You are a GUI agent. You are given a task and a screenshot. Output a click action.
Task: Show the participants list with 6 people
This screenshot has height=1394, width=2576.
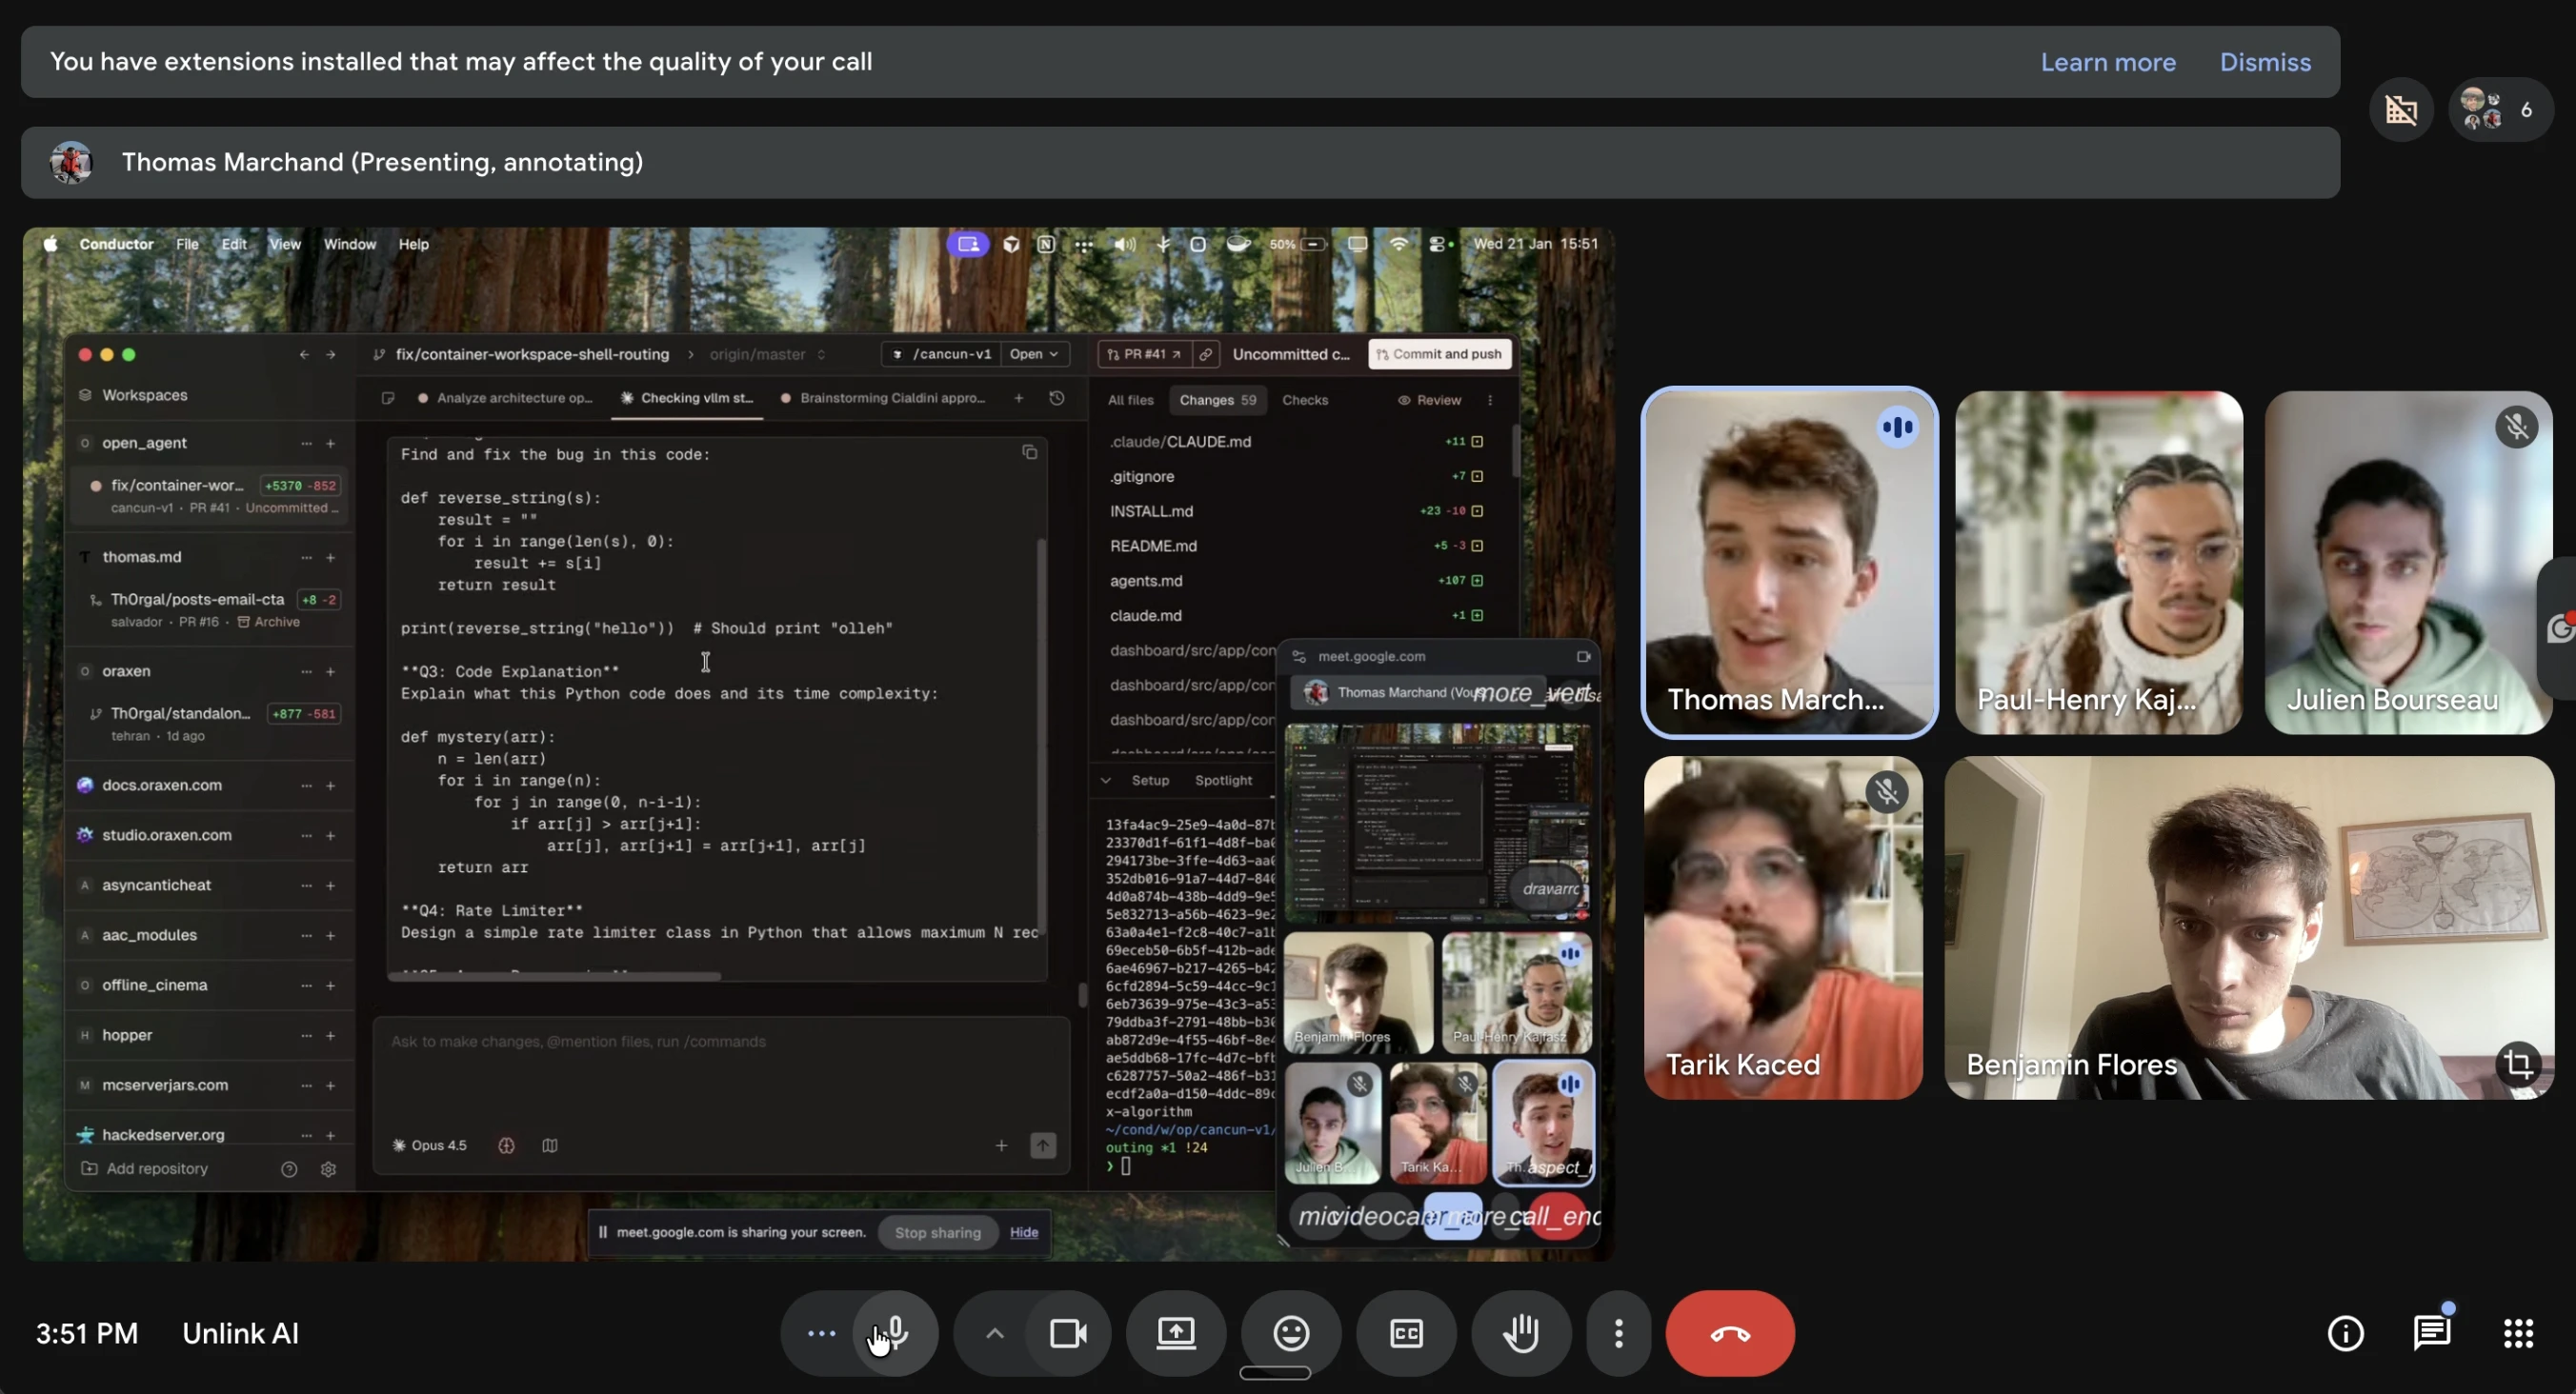pyautogui.click(x=2500, y=109)
